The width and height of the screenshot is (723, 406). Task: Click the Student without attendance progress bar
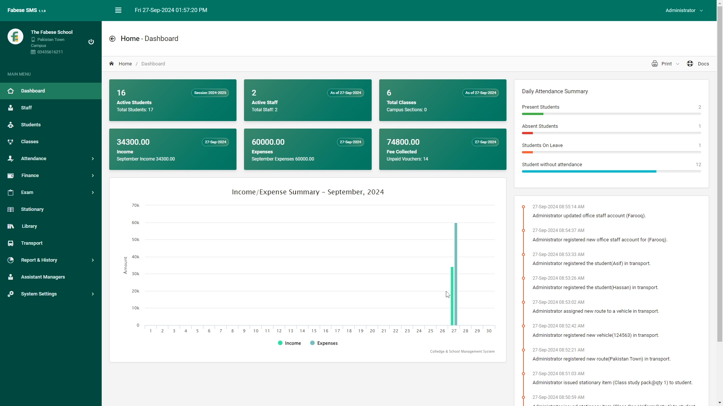612,171
